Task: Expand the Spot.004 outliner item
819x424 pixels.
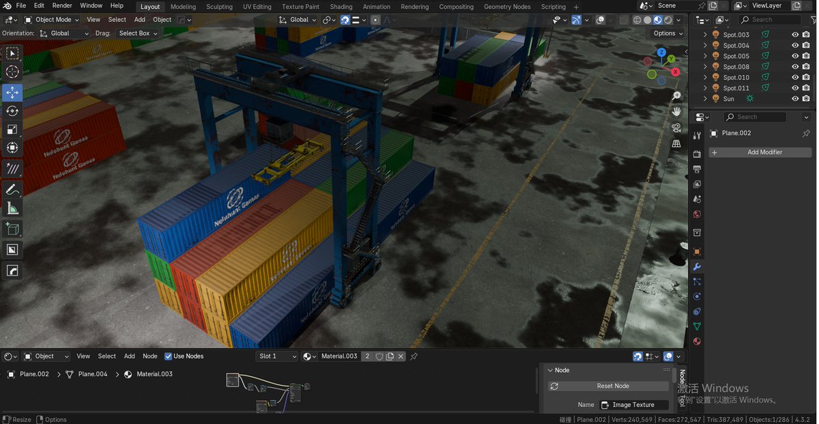Action: tap(706, 46)
